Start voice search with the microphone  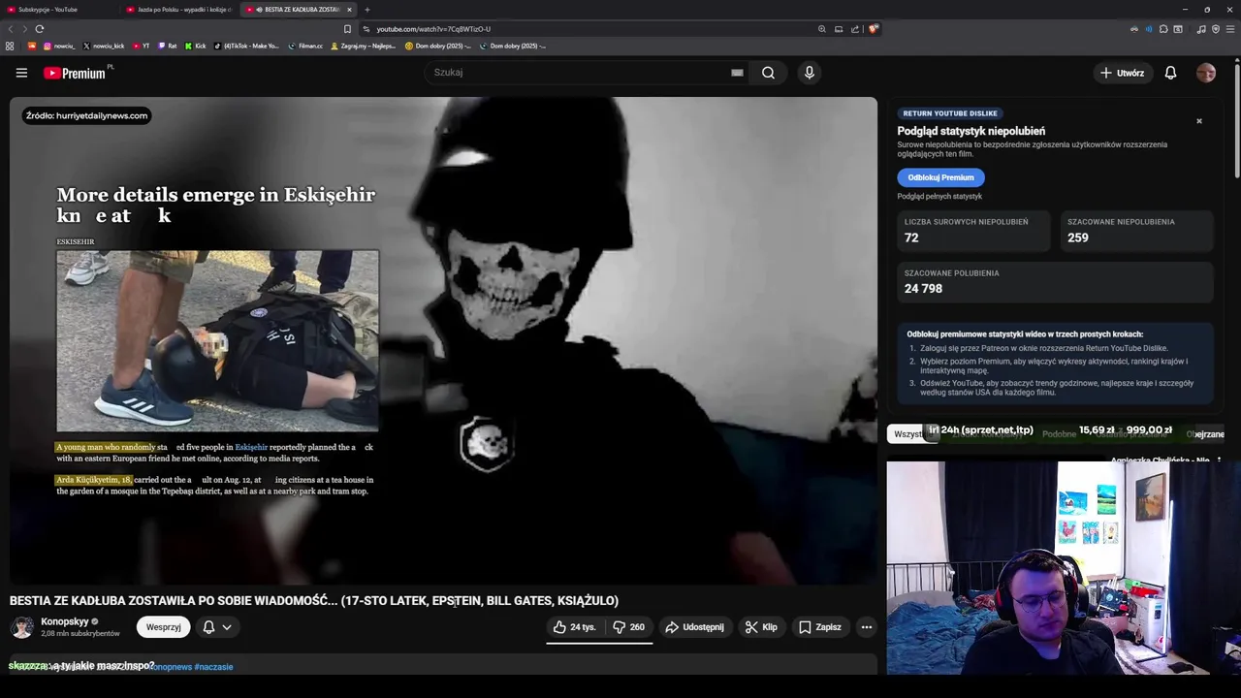pyautogui.click(x=809, y=73)
